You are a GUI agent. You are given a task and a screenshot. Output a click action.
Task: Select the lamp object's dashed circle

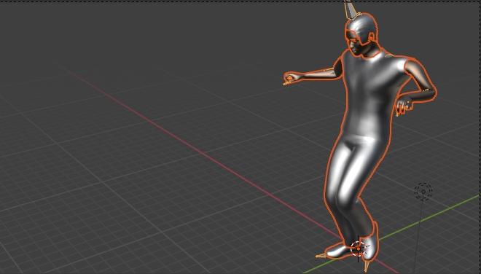click(423, 192)
